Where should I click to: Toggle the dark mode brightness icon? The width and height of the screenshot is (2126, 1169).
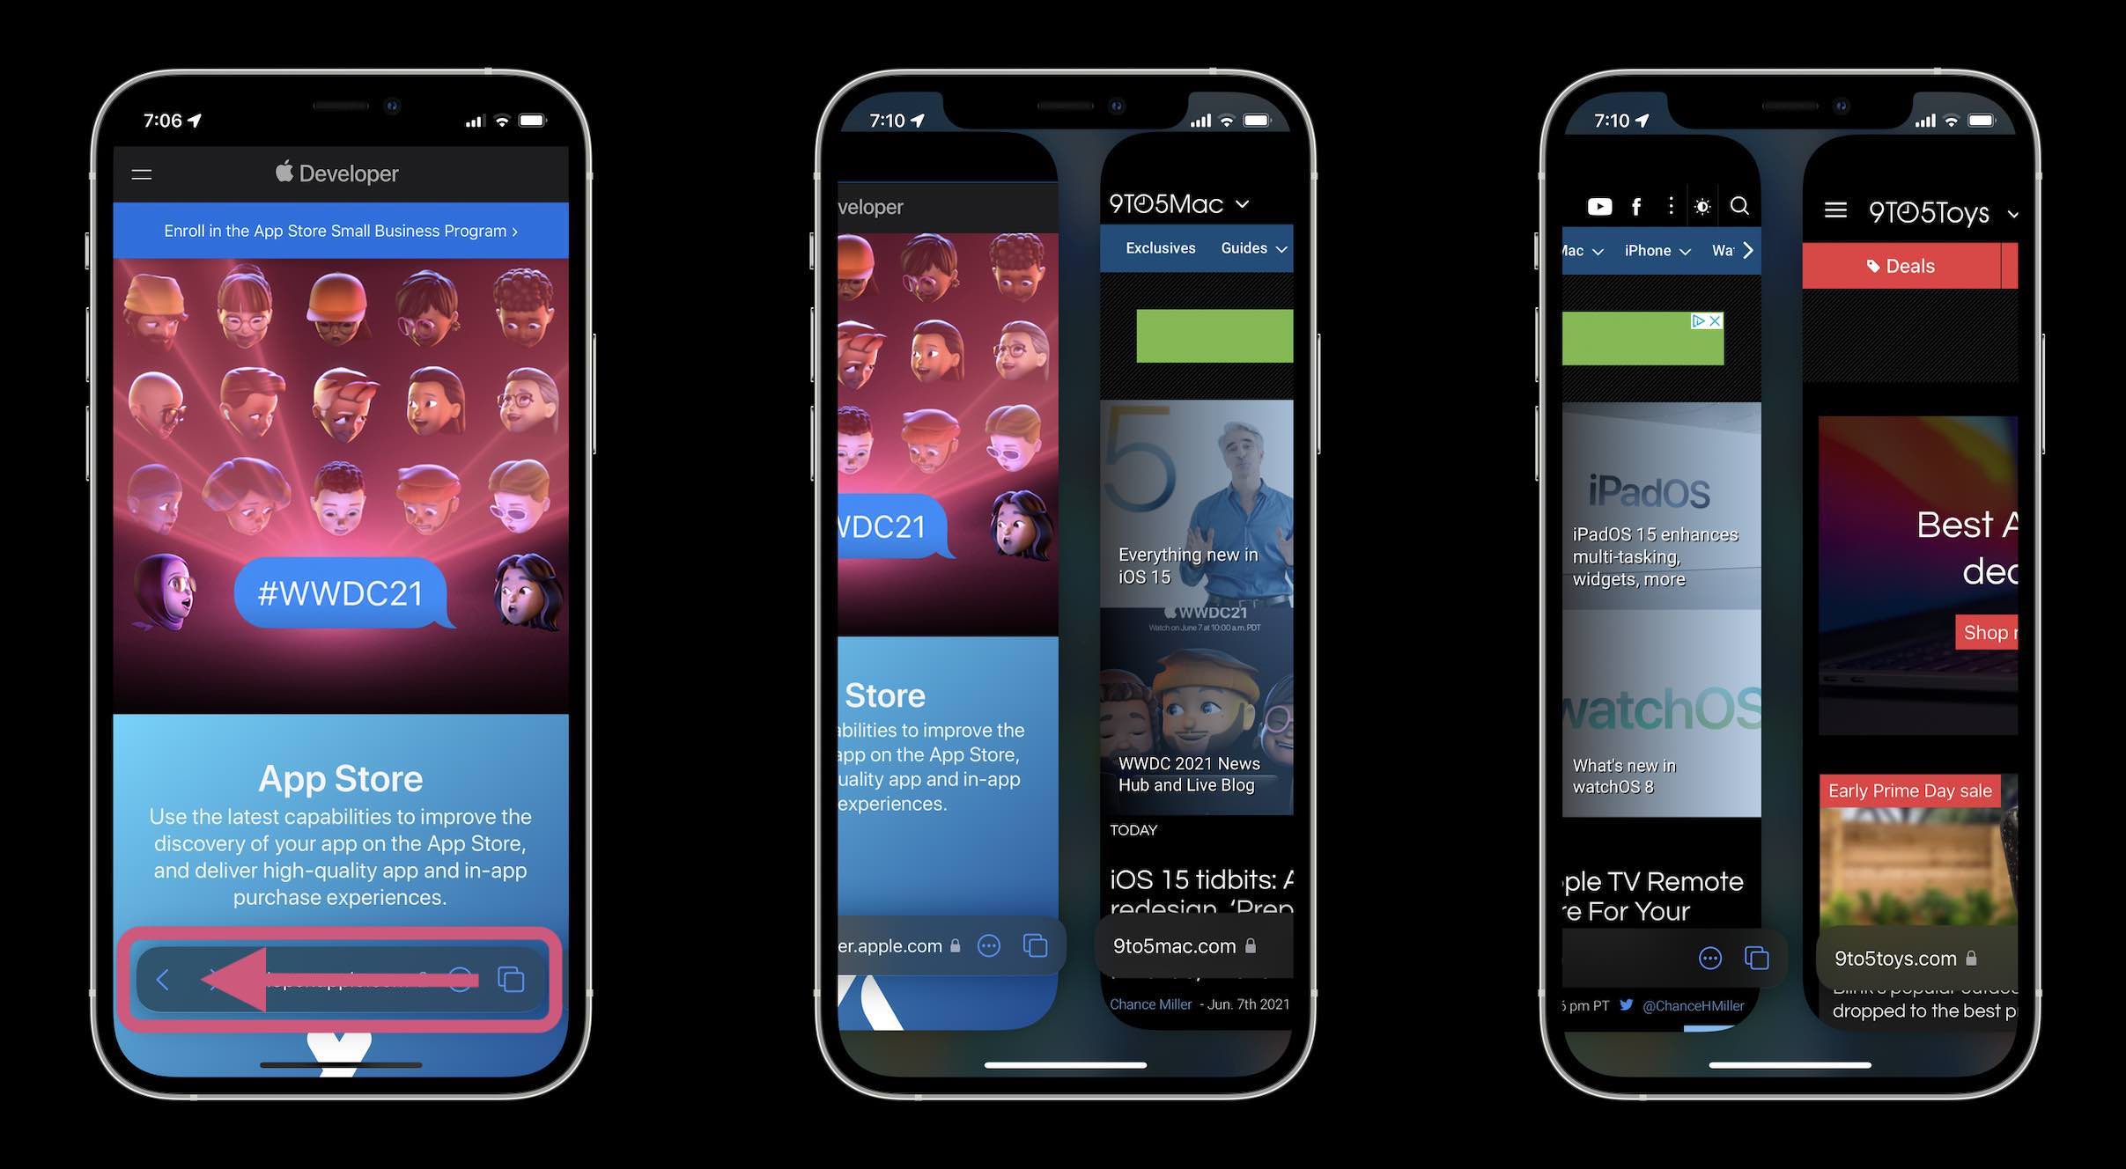(1702, 206)
